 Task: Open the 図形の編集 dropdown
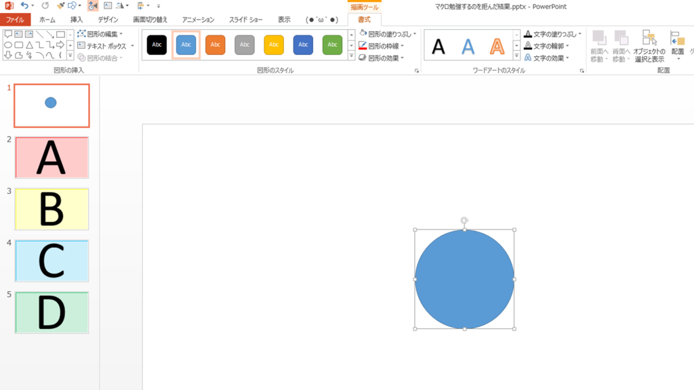pyautogui.click(x=100, y=34)
